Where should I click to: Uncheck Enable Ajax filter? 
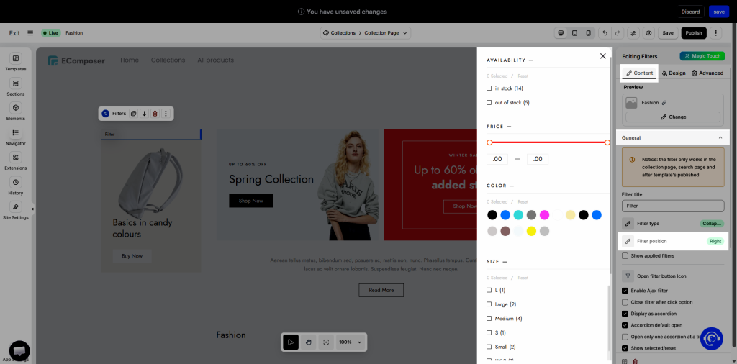point(625,290)
